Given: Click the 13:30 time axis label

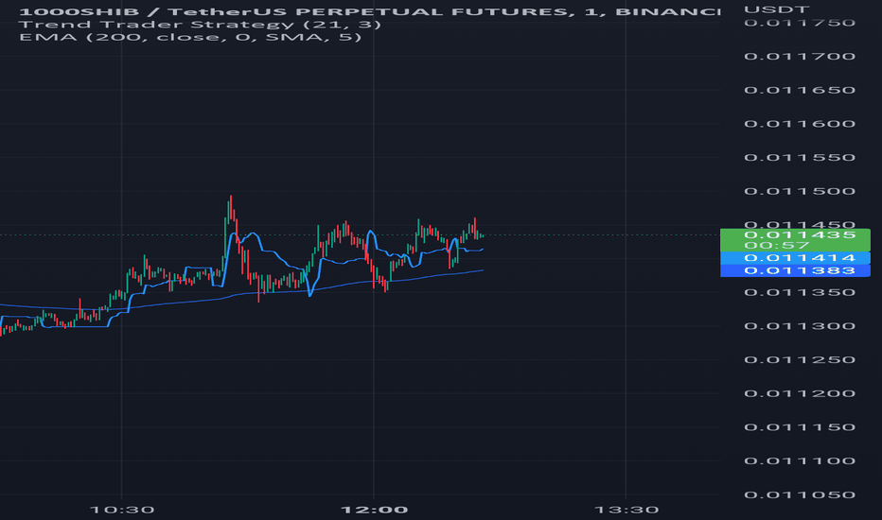Looking at the screenshot, I should click(626, 510).
